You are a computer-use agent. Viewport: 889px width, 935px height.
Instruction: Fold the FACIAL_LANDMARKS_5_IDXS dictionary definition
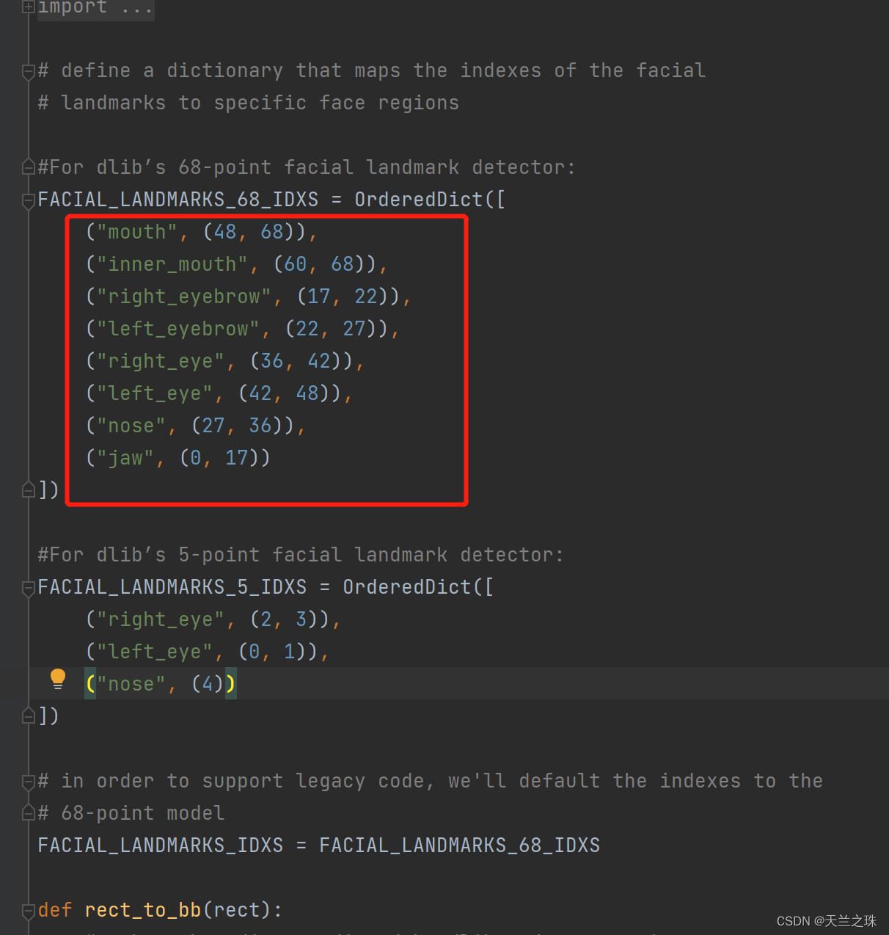click(28, 588)
